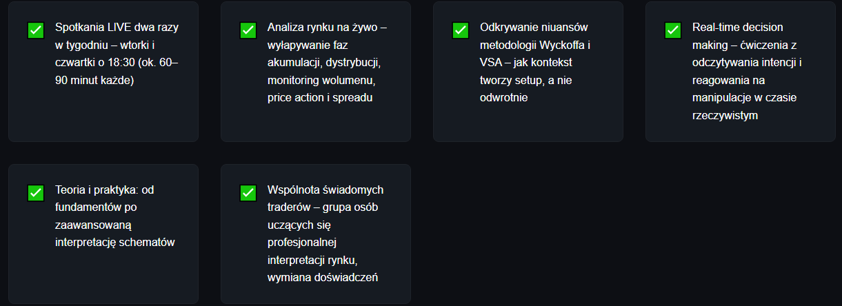This screenshot has width=842, height=306.
Task: Click the "Odkrywanie niuansów" text line
Action: tap(534, 28)
